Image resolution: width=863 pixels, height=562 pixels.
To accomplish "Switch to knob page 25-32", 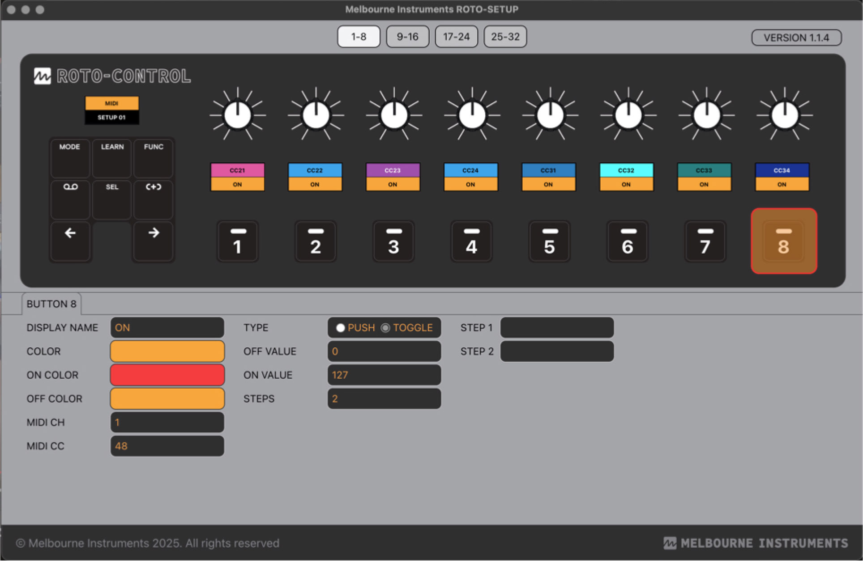I will pos(505,37).
